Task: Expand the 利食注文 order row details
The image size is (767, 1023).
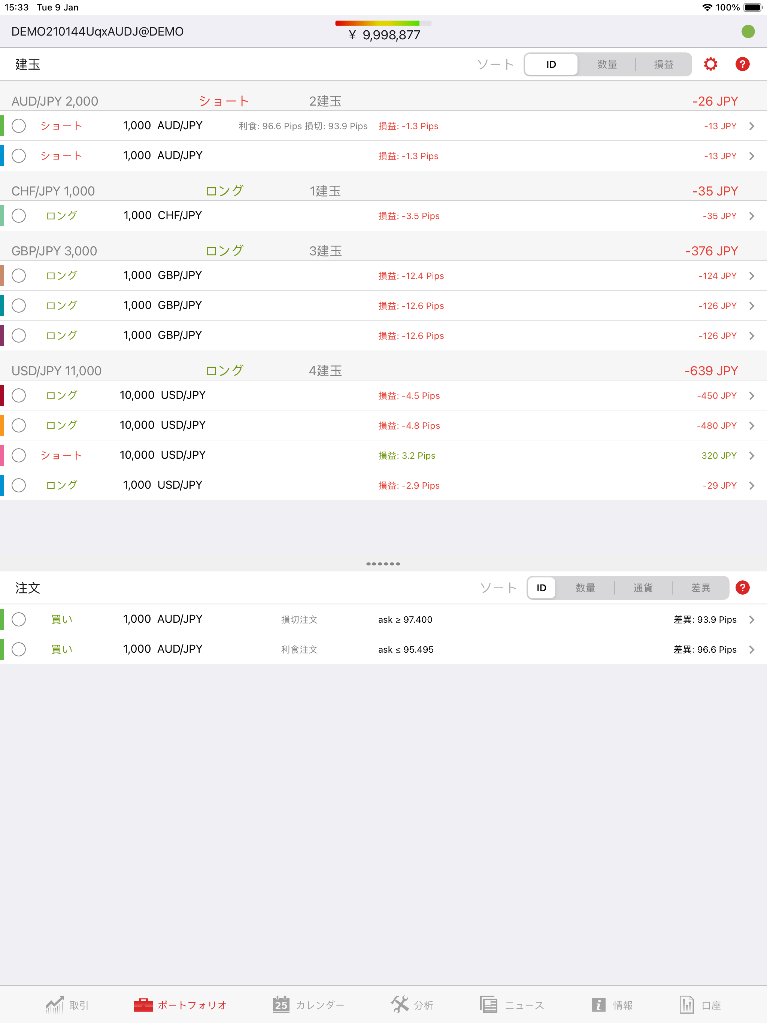Action: [751, 649]
